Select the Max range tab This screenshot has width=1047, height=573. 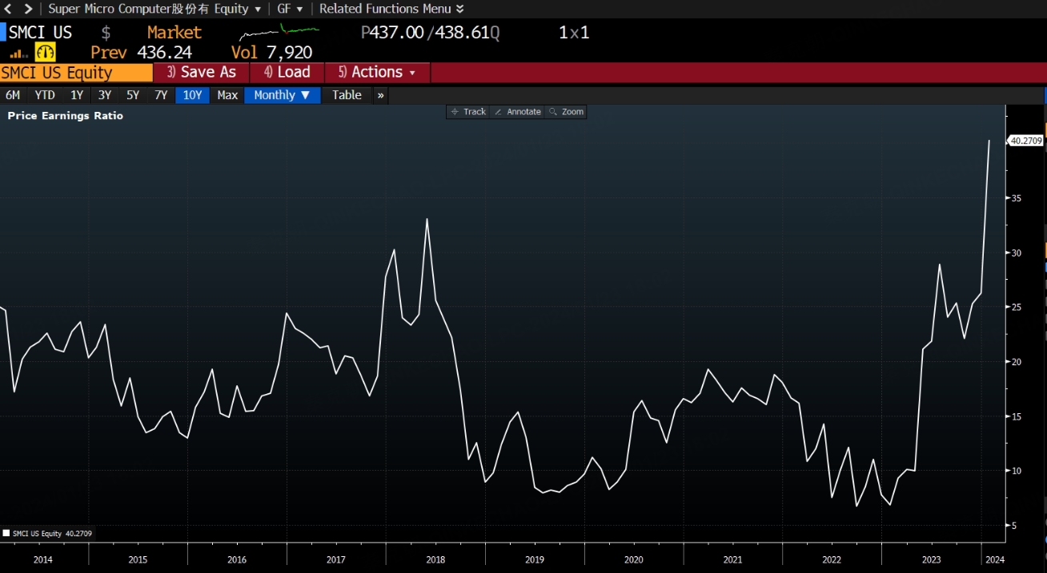(x=227, y=95)
